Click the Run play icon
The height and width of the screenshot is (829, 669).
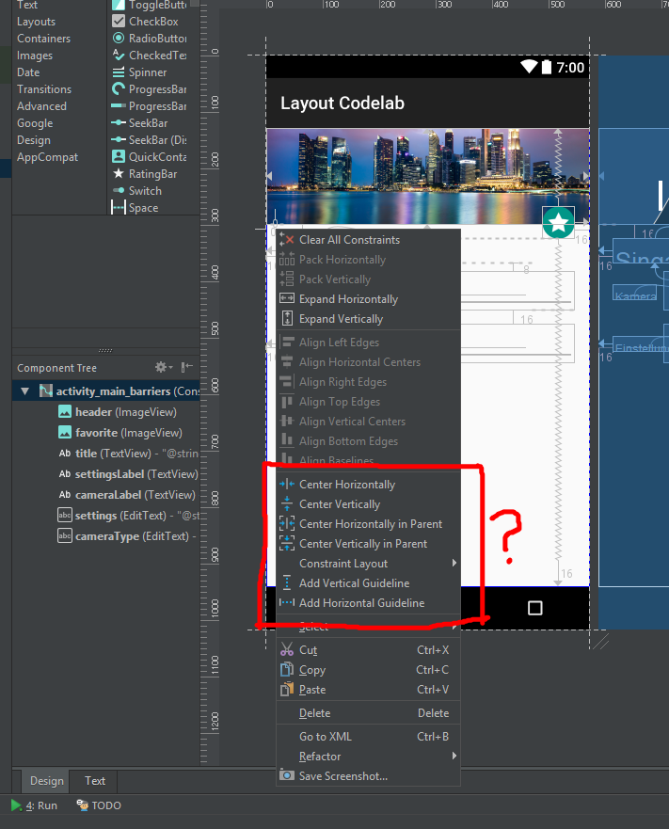[x=16, y=805]
